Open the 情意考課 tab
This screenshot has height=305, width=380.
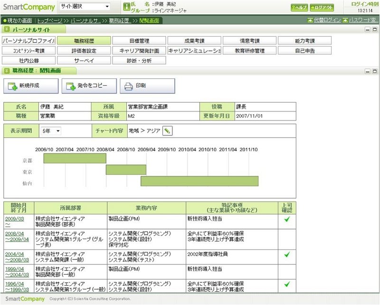(250, 40)
